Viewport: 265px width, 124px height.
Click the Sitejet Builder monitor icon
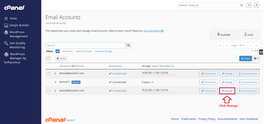[6, 25]
